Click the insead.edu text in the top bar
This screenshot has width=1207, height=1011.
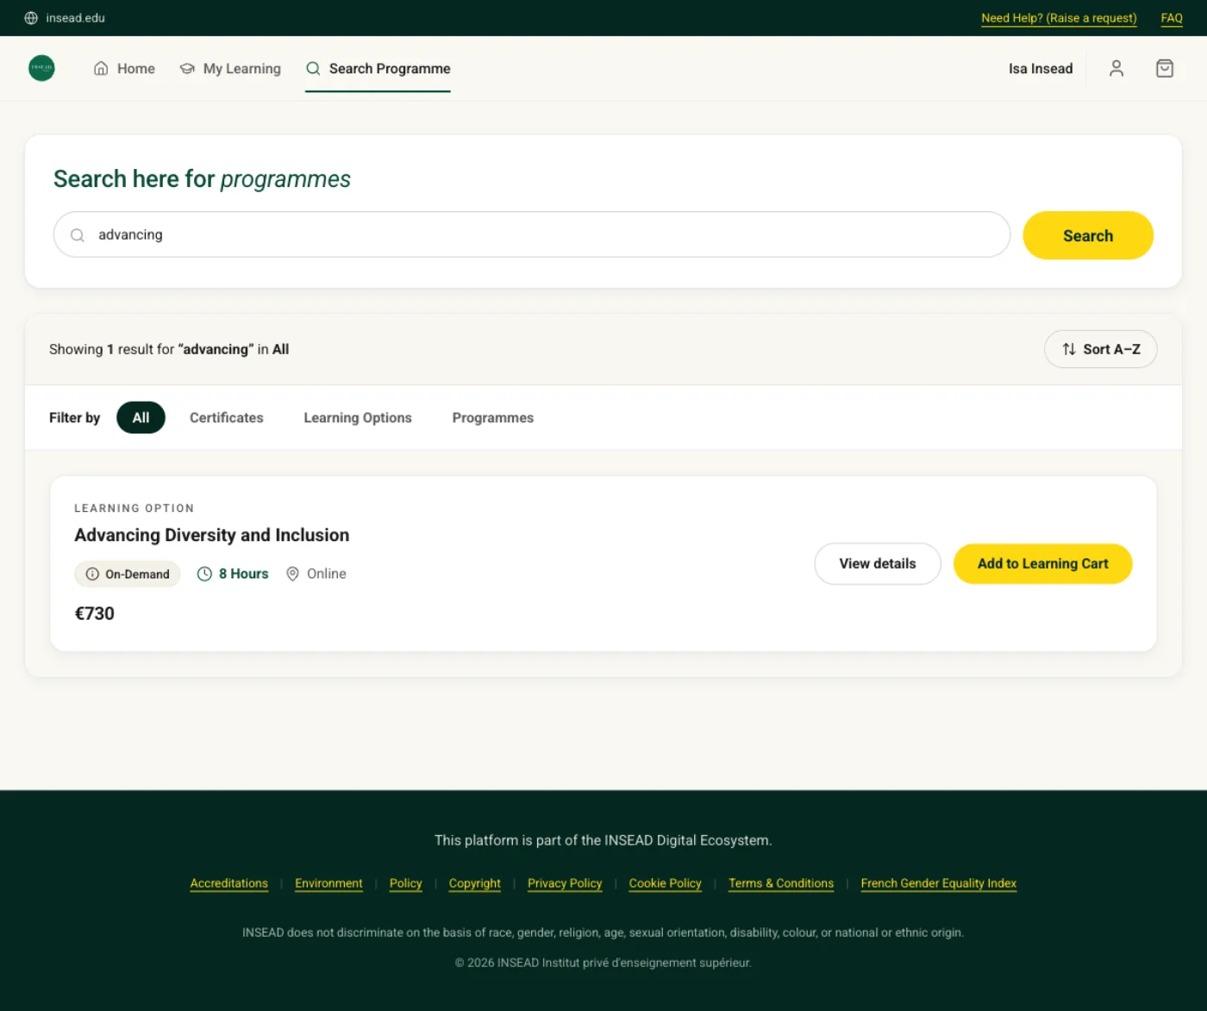[76, 18]
